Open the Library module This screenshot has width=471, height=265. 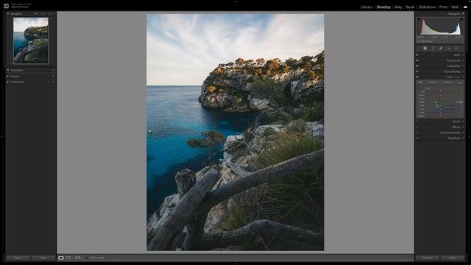pos(366,7)
